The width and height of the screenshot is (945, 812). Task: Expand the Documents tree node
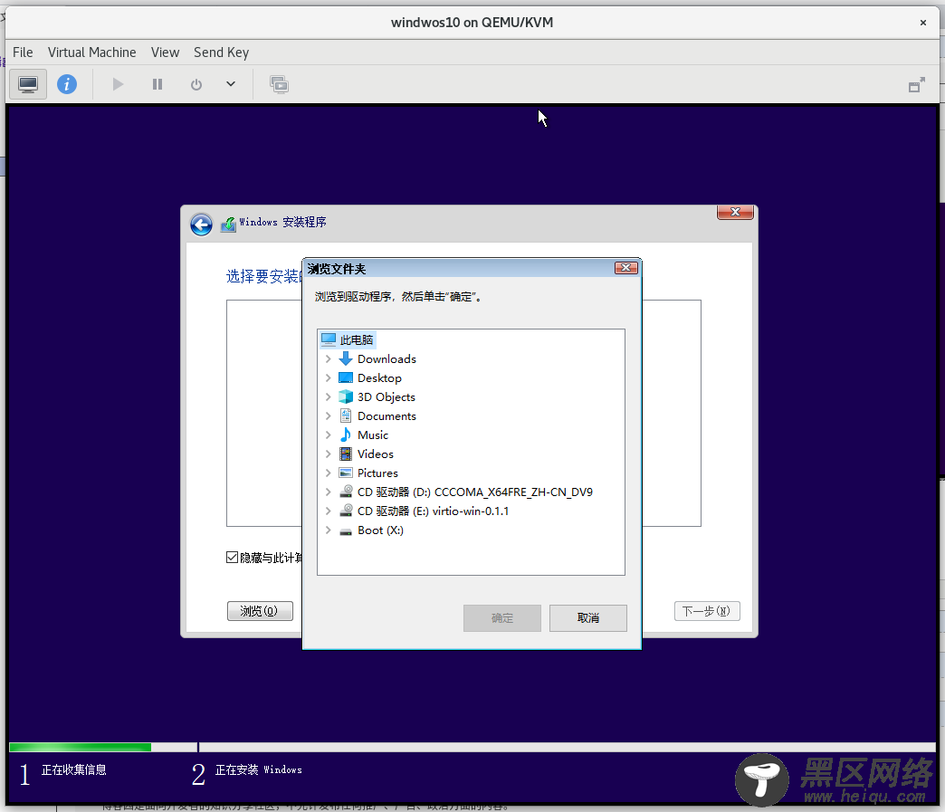coord(328,416)
